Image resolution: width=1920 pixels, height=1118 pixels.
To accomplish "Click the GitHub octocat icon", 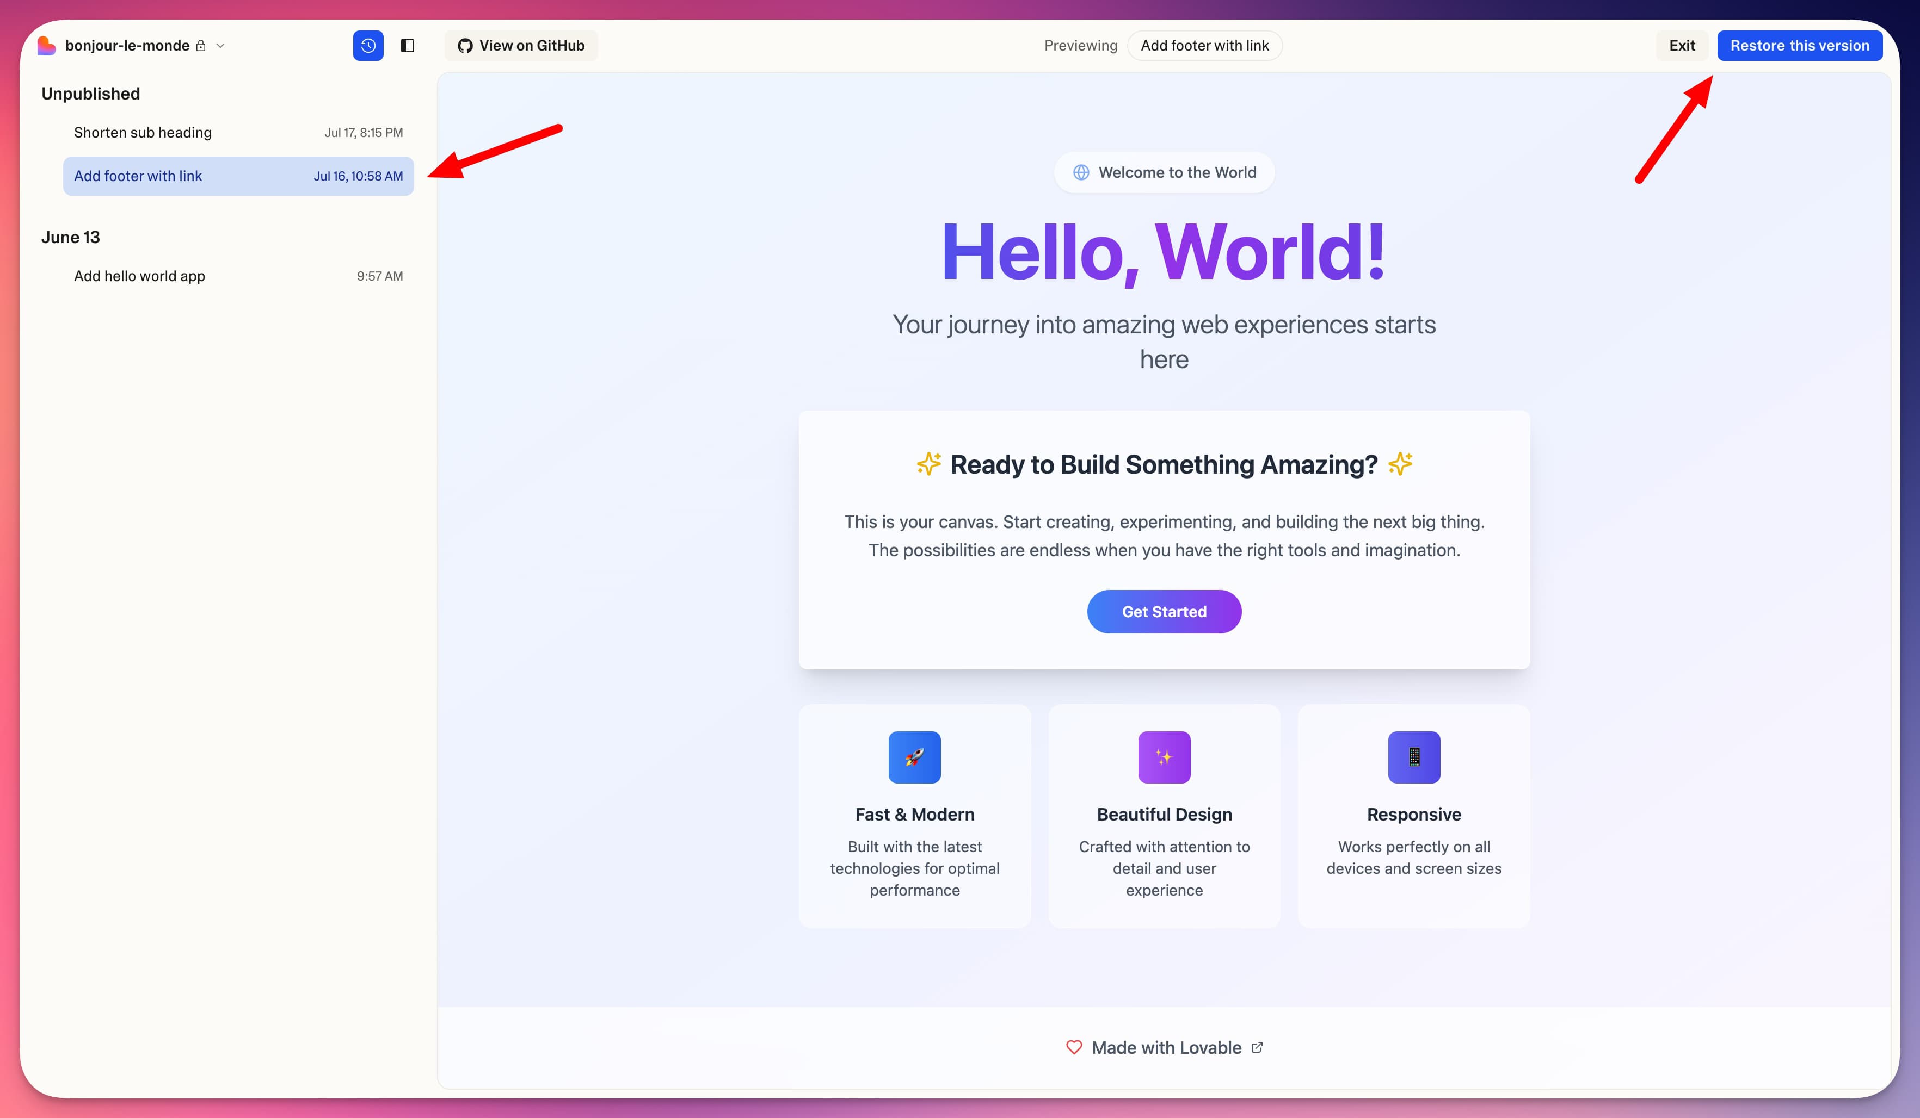I will 465,46.
